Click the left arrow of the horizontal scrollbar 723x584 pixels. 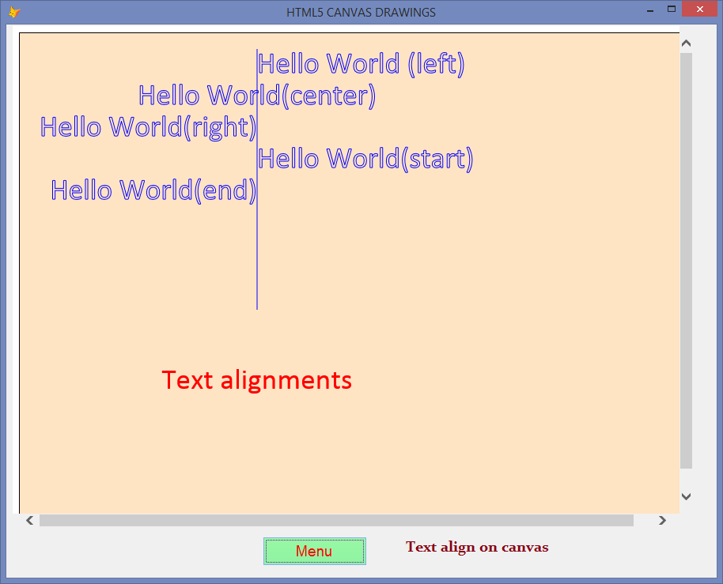(29, 520)
